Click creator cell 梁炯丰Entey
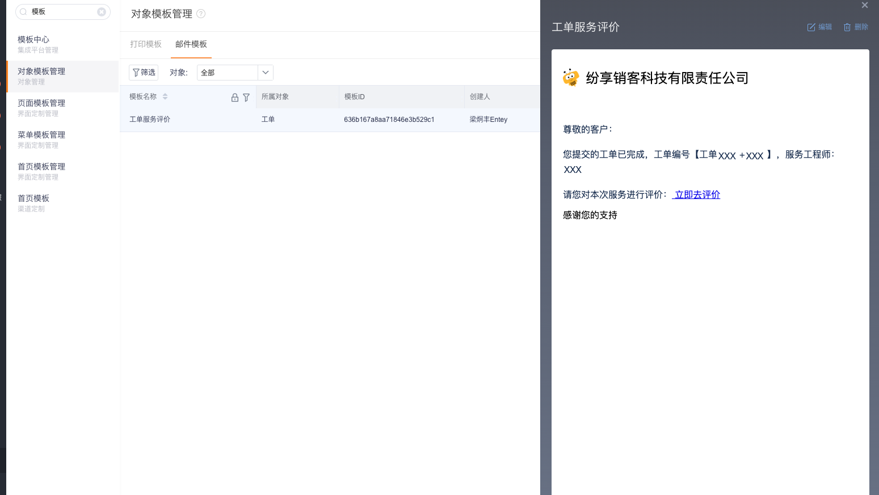The width and height of the screenshot is (879, 495). [x=489, y=120]
